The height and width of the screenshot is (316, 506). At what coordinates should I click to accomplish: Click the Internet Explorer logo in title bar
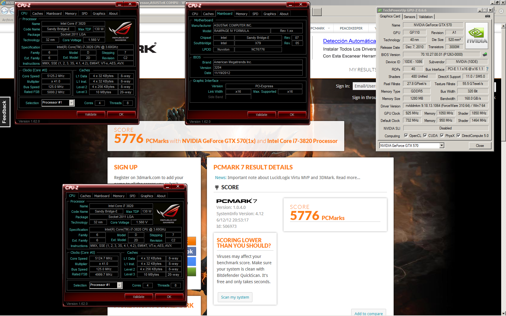point(3,2)
